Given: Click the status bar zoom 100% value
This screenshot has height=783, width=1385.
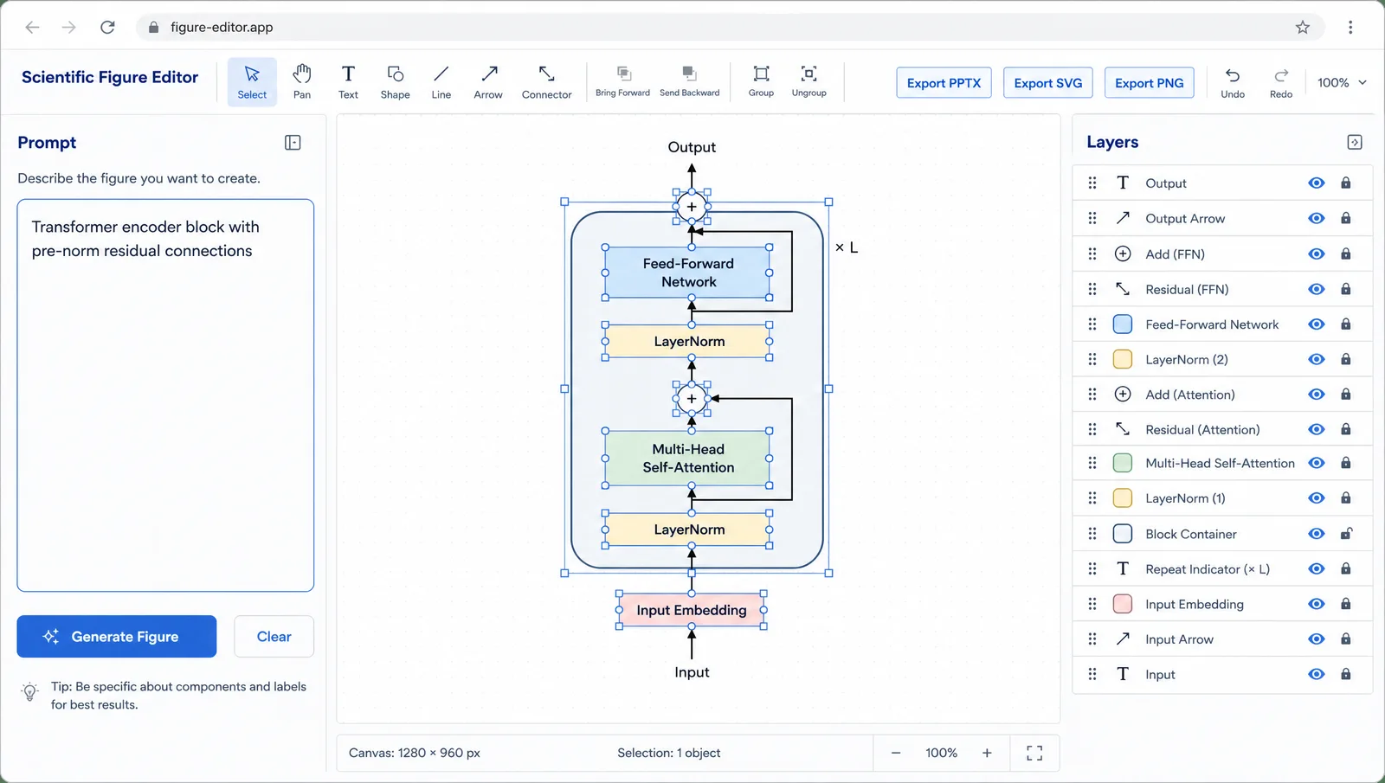Looking at the screenshot, I should 941,753.
